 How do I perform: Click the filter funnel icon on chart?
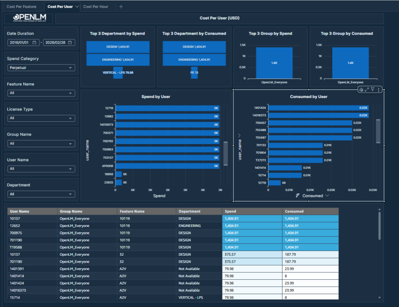point(373,90)
